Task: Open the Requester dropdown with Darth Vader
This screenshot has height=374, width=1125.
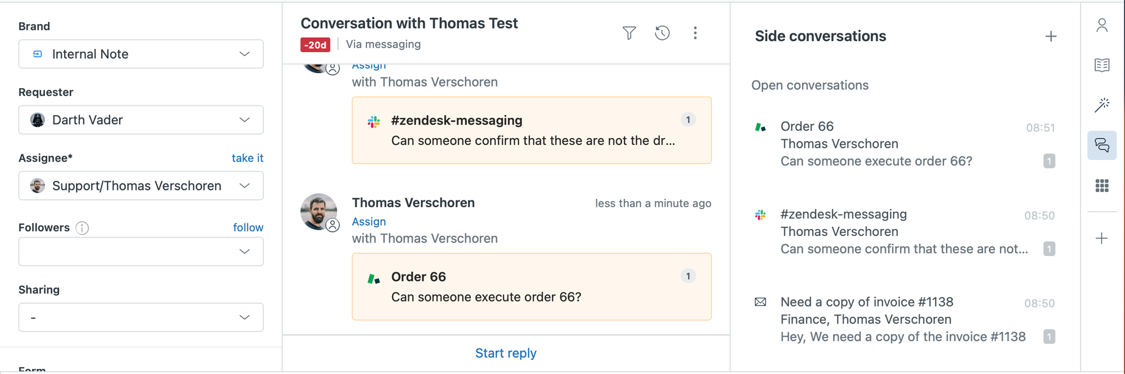Action: [141, 120]
